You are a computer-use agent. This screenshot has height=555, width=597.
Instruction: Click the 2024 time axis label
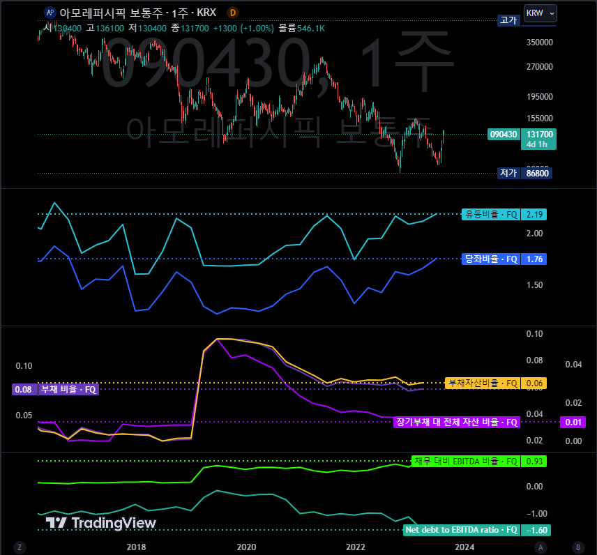(464, 547)
